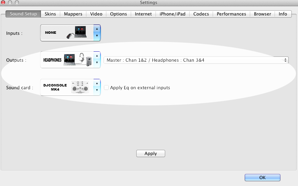Step Inputs selector down arrow

97,36
